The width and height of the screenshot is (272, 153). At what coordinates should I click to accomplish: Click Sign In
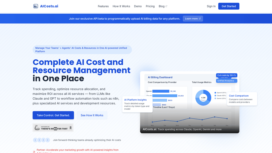click(x=211, y=6)
